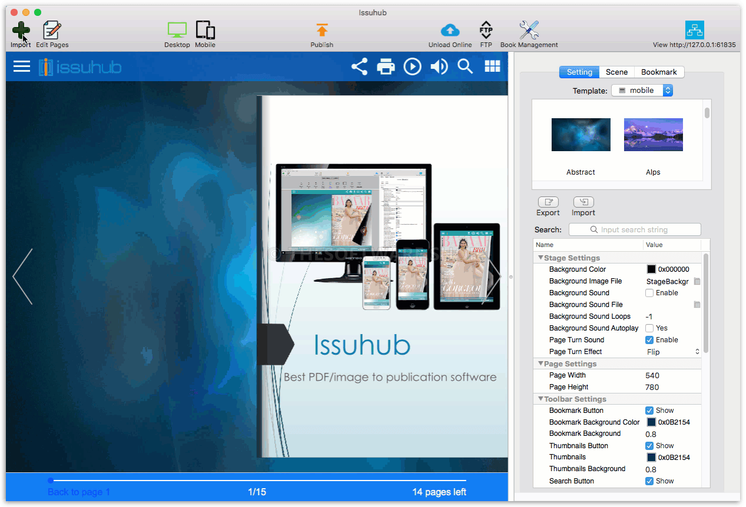
Task: Open the Bookmark tab
Action: 659,72
